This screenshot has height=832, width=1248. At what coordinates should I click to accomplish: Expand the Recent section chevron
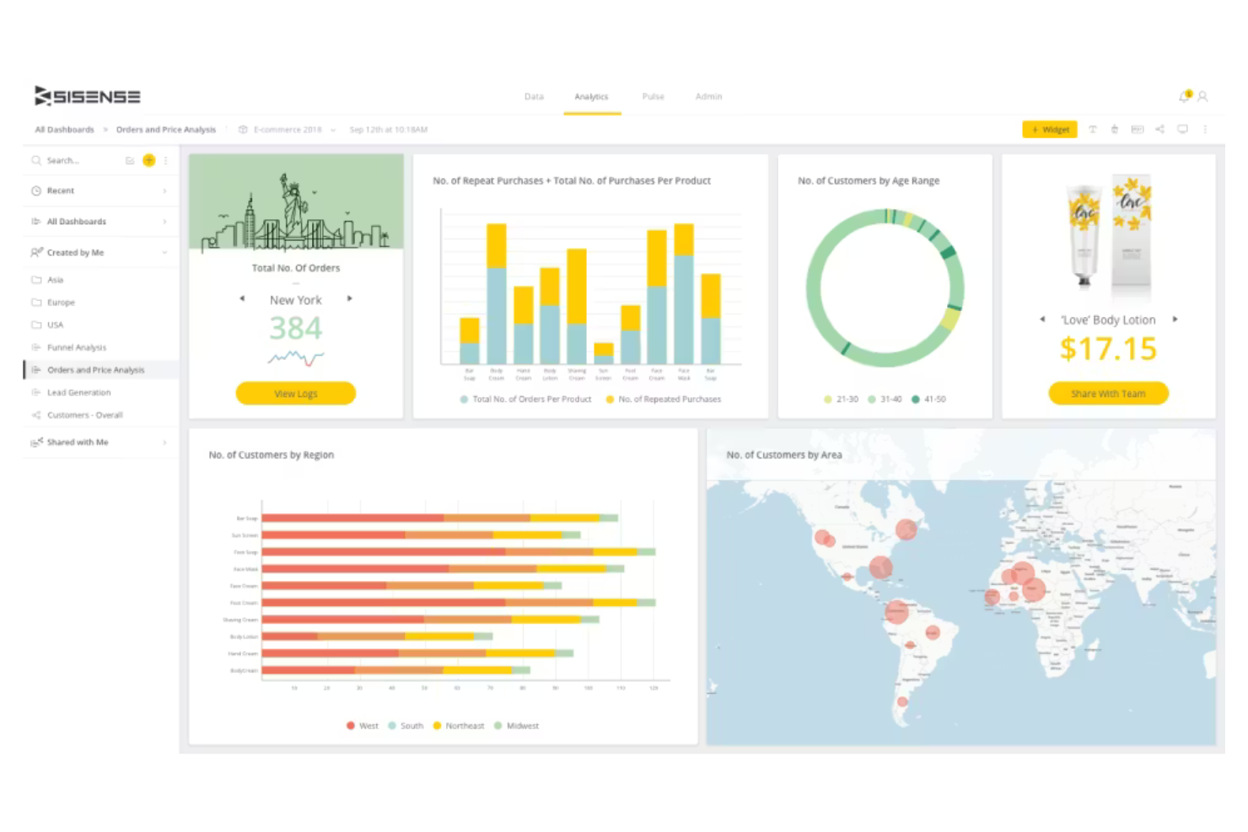pos(165,191)
